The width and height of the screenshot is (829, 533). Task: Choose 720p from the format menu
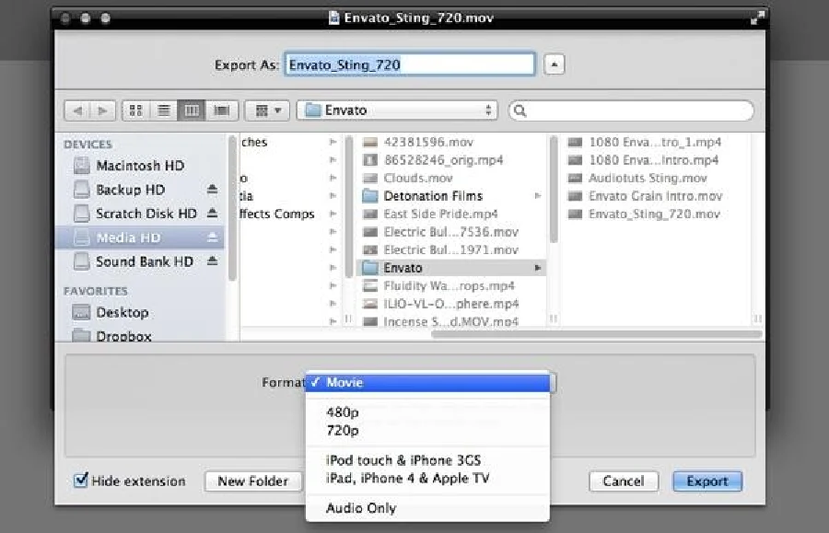[x=343, y=431]
